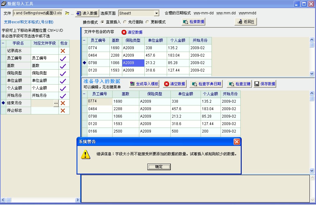The width and height of the screenshot is (316, 205).
Task: Click 确定 in the warning dialog
Action: click(159, 167)
